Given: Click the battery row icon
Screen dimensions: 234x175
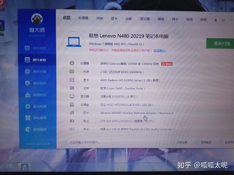Looking at the screenshot, I should 72,121.
